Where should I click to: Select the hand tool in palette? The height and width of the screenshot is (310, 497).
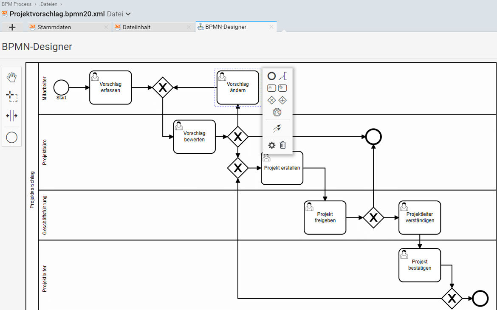coord(12,77)
